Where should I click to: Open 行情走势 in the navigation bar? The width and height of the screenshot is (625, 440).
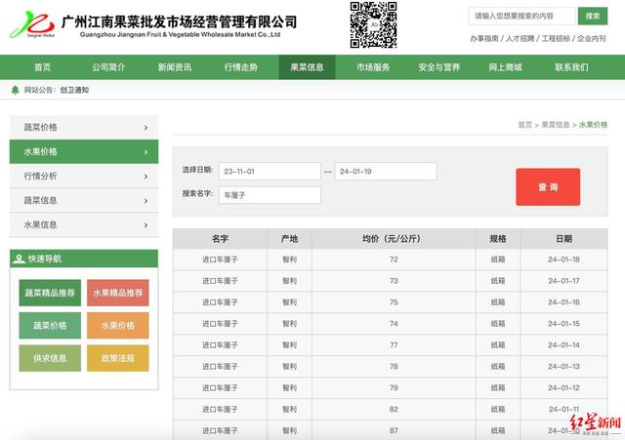(x=240, y=67)
